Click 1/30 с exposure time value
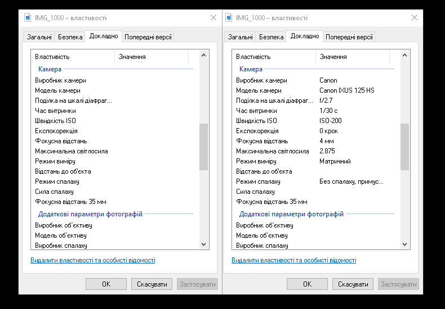Screen dimensions: 445x309 coord(328,111)
